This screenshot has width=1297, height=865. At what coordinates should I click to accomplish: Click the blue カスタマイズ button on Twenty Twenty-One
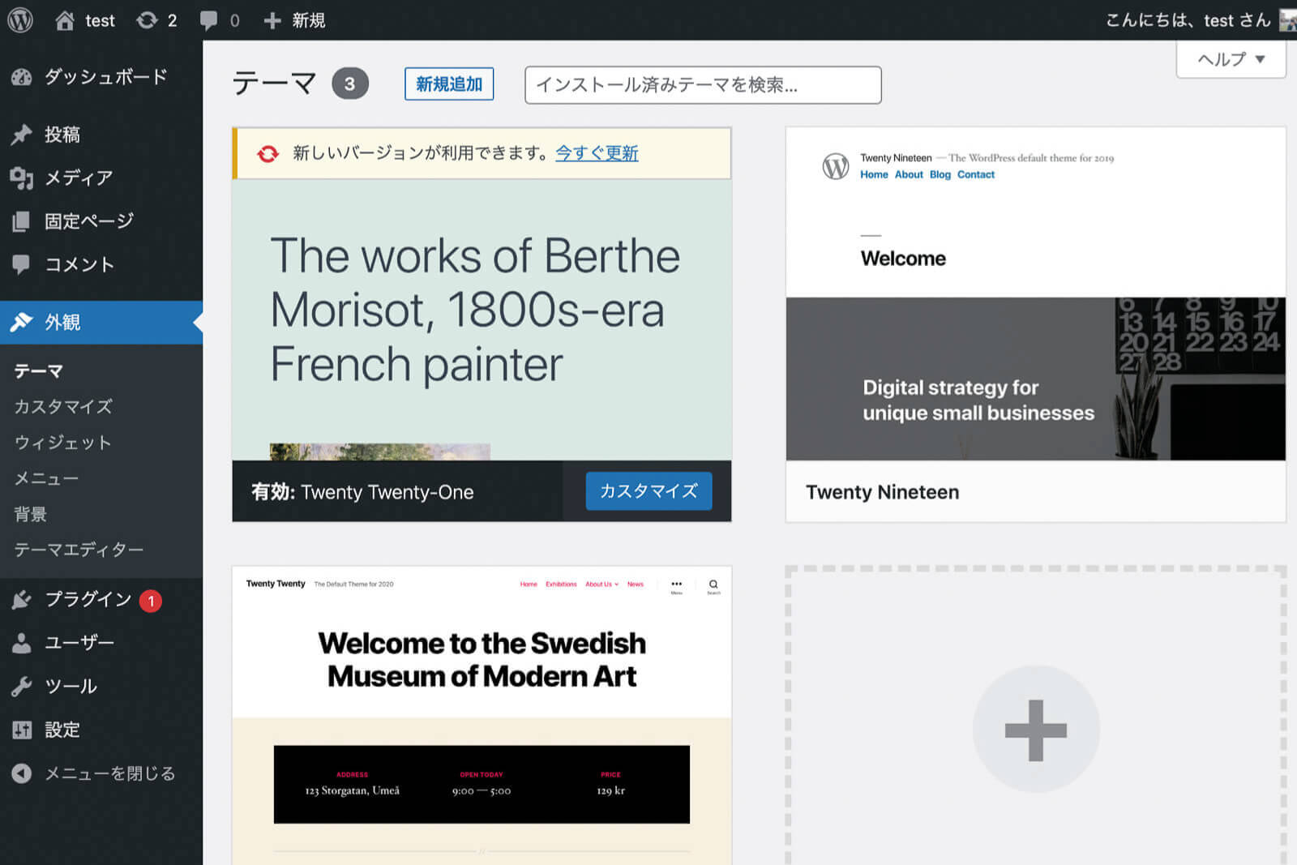[x=649, y=491]
